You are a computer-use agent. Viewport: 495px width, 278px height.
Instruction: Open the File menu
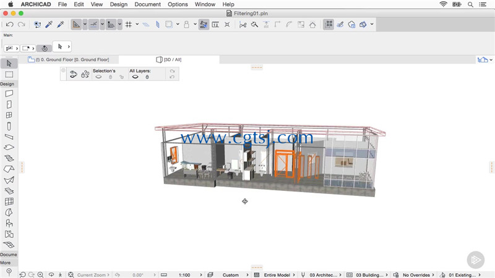tap(62, 4)
